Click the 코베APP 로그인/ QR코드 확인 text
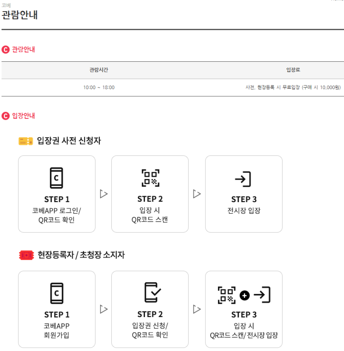 tap(57, 215)
